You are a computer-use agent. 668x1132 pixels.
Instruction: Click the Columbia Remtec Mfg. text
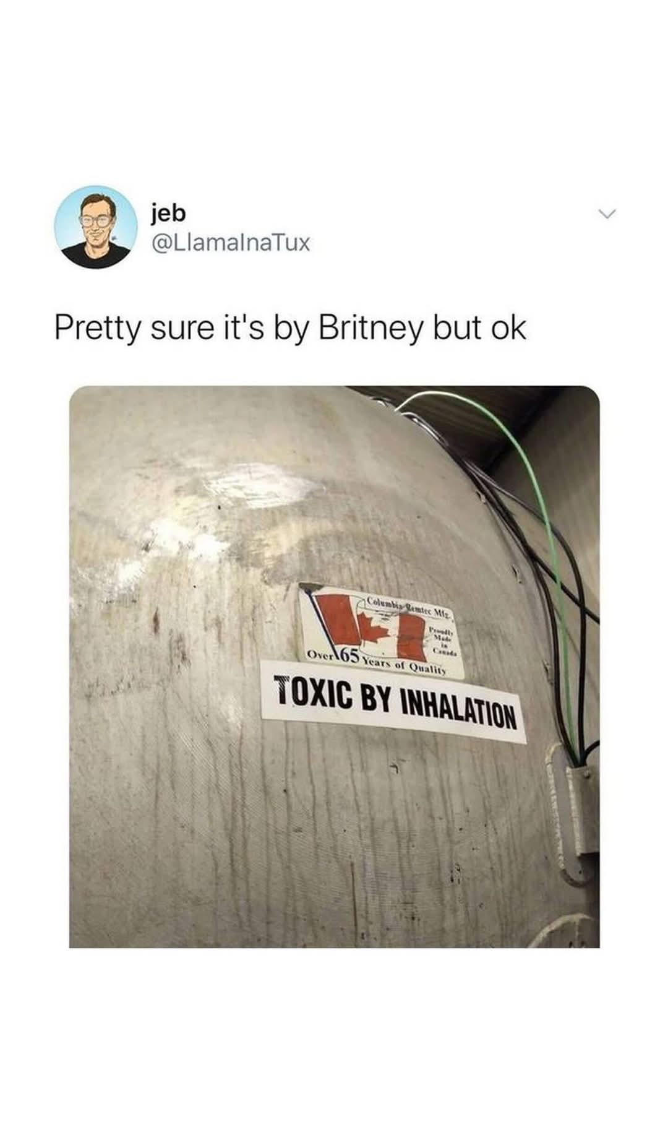click(x=410, y=607)
